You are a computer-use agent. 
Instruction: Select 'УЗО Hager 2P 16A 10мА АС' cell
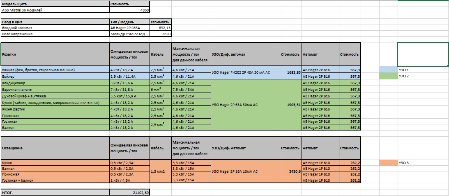pos(245,171)
